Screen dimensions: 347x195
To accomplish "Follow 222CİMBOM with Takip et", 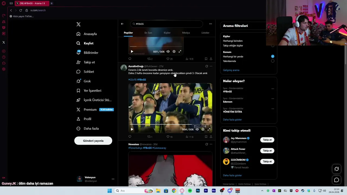I will [267, 161].
